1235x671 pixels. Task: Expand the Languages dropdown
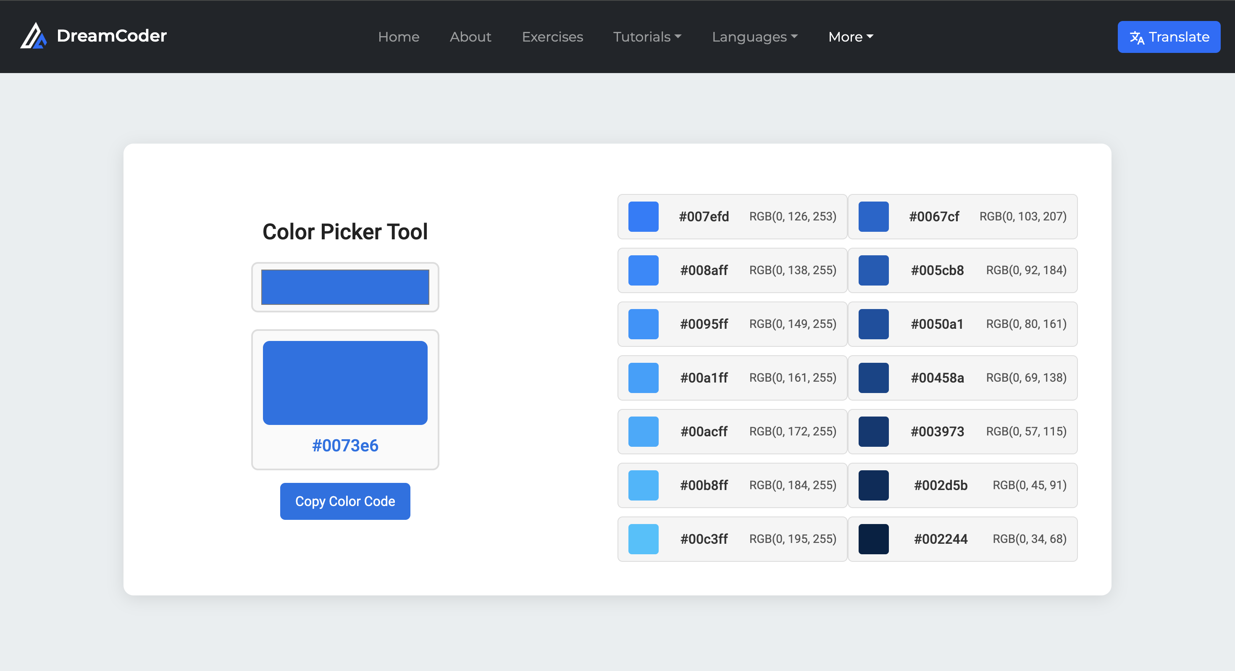[x=754, y=37]
